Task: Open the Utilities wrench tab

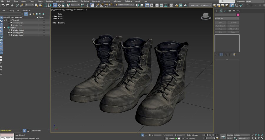Action: tap(238, 11)
